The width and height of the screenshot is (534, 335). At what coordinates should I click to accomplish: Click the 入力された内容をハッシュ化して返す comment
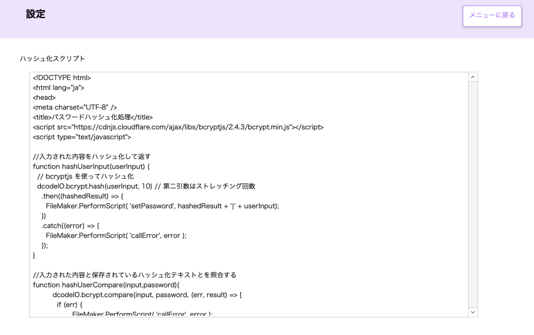(90, 156)
